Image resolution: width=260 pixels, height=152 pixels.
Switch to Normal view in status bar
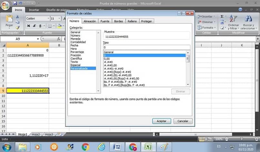tap(202, 139)
